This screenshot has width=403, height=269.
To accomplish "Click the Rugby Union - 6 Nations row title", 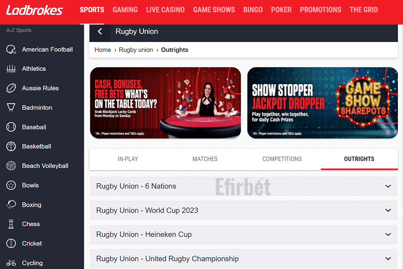I will coord(136,186).
